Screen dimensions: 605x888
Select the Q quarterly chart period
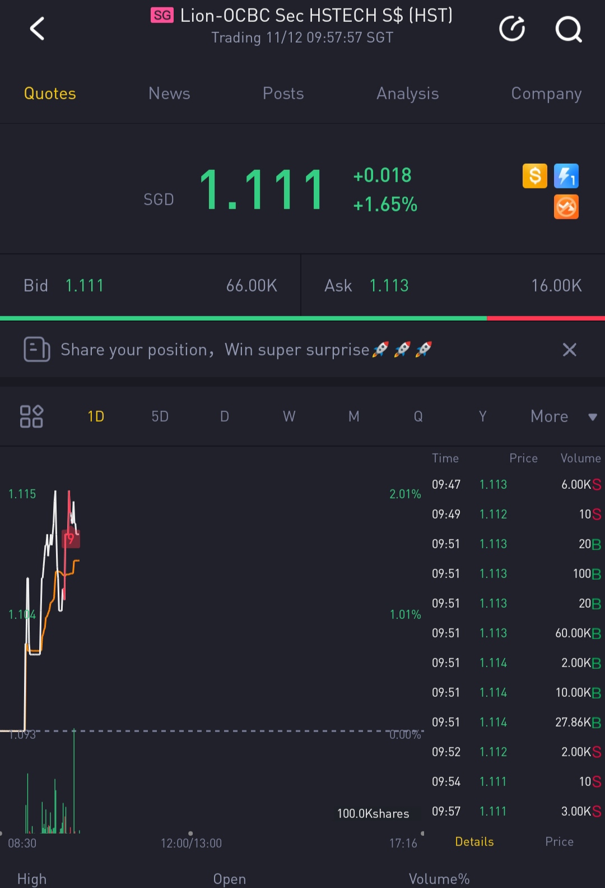pos(418,417)
